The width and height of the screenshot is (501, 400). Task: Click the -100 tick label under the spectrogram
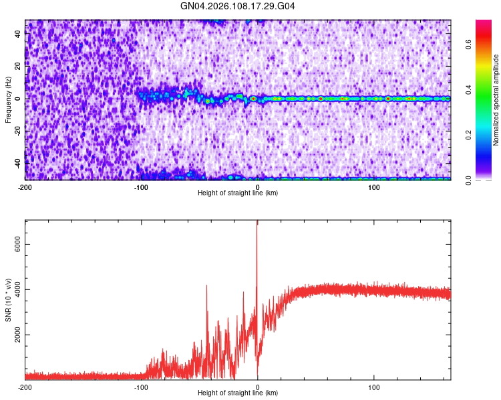coord(141,187)
